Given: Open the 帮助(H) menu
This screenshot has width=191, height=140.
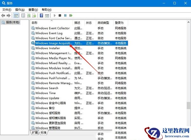Looking at the screenshot, I should [x=46, y=10].
